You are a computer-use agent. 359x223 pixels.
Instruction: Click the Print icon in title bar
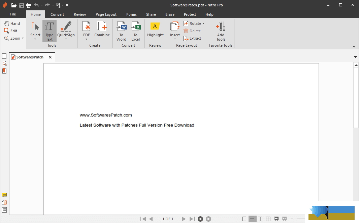pyautogui.click(x=29, y=5)
